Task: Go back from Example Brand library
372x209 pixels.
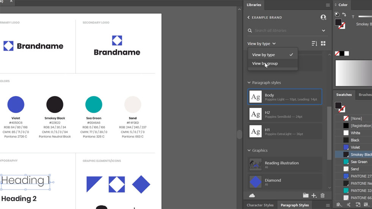Action: point(248,17)
